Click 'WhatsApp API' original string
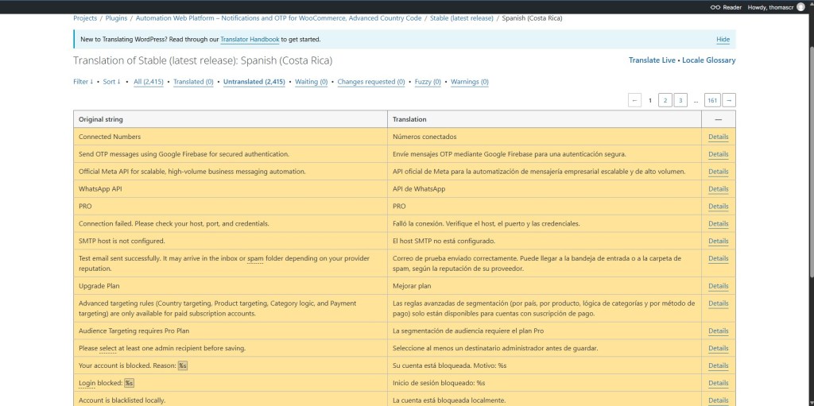 [x=99, y=189]
